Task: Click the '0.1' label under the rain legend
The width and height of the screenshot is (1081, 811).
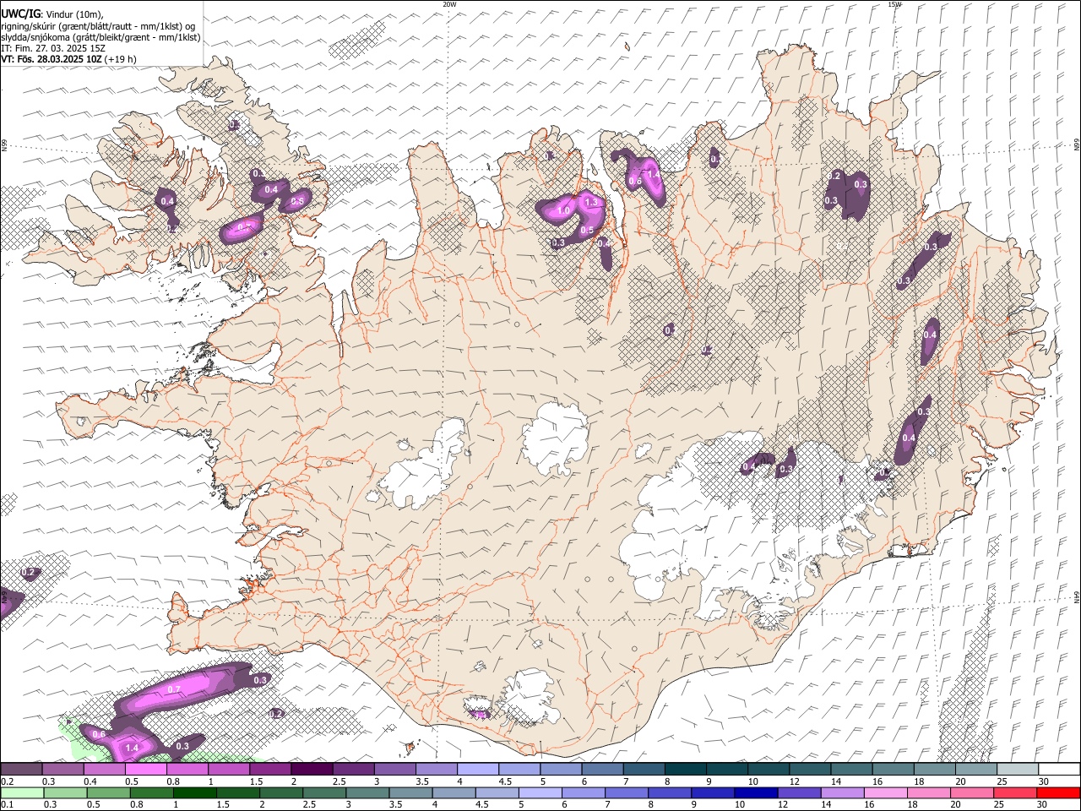Action: [7, 805]
